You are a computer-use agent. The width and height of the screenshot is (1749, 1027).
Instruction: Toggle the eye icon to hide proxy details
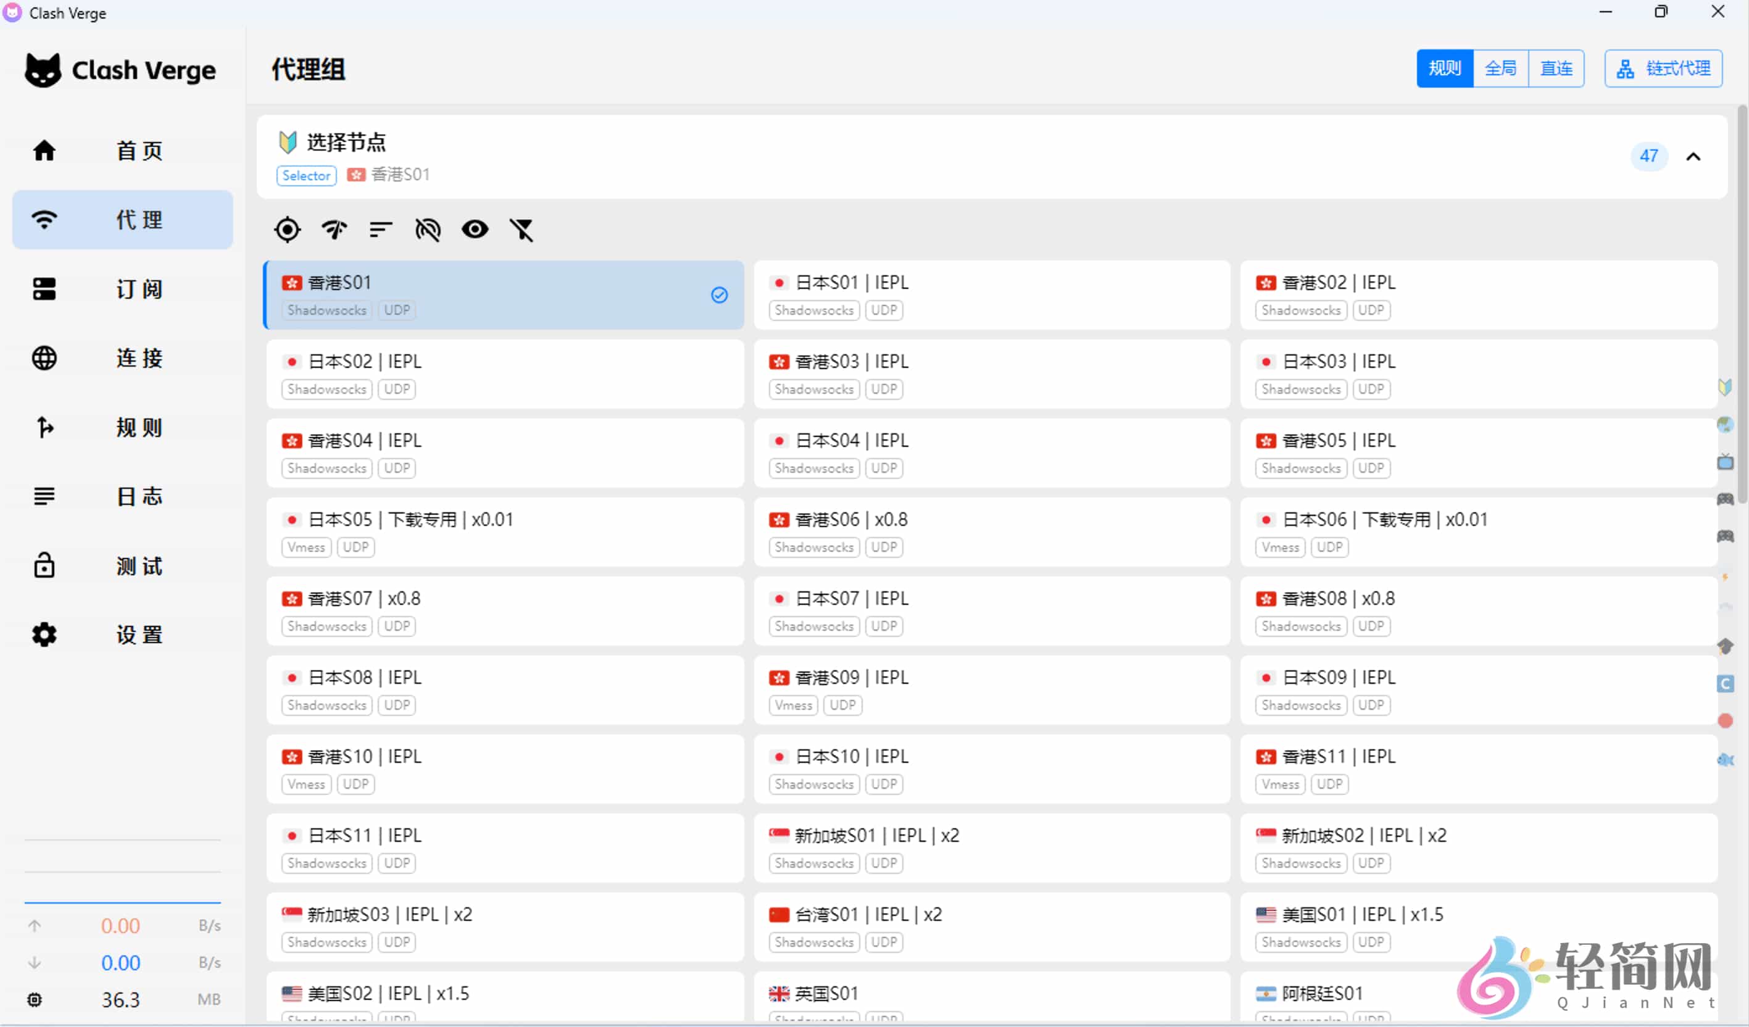[x=475, y=230]
